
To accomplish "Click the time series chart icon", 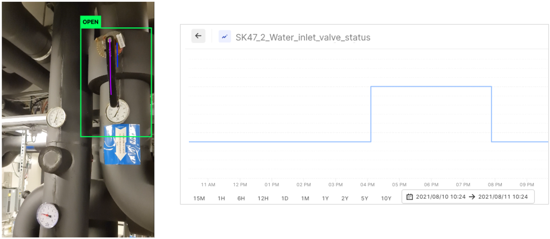I will [225, 36].
